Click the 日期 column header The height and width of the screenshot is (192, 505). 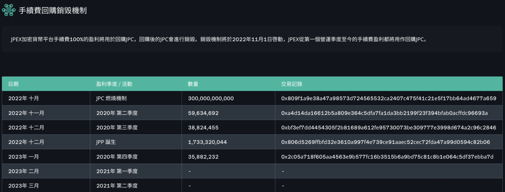[x=13, y=84]
